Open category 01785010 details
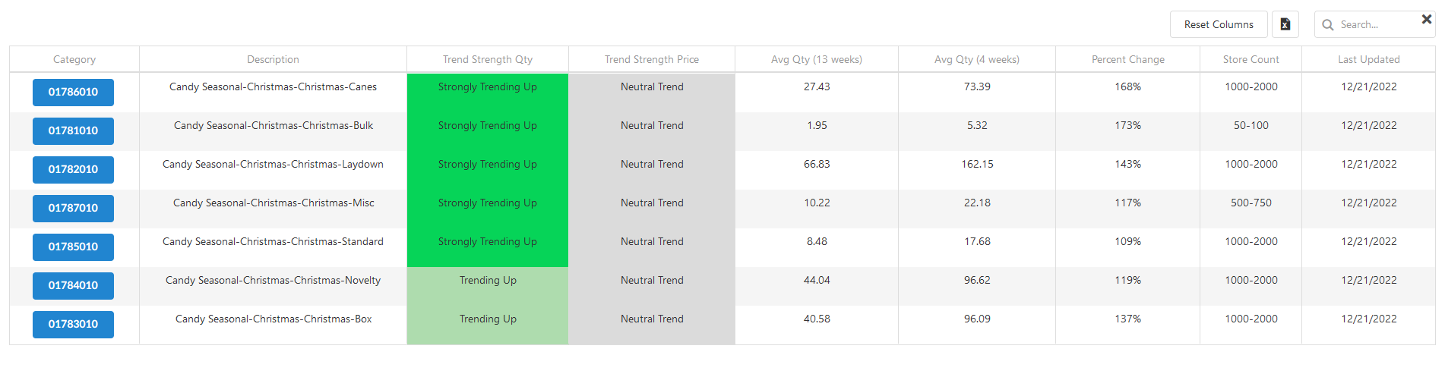 point(73,247)
